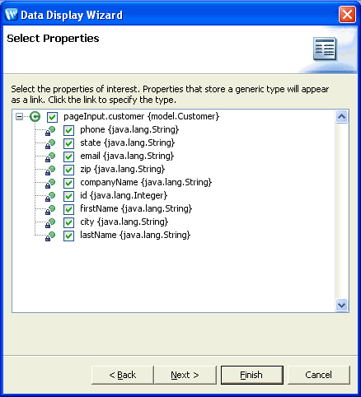Select the firstName tree item

(136, 208)
